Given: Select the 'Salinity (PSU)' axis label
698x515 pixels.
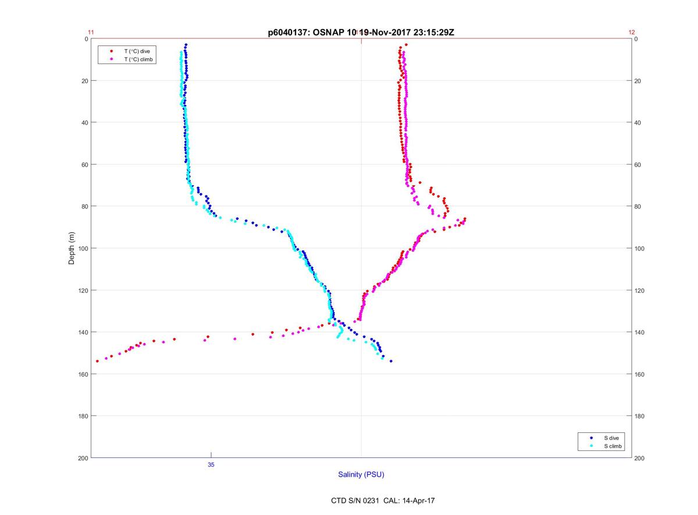Looking at the screenshot, I should (x=361, y=475).
